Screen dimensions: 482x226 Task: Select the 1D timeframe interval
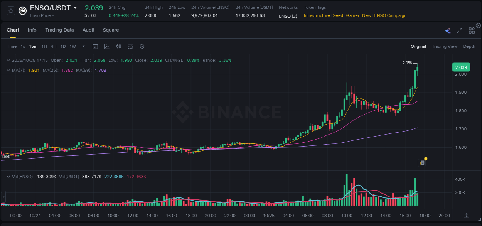[x=63, y=46]
